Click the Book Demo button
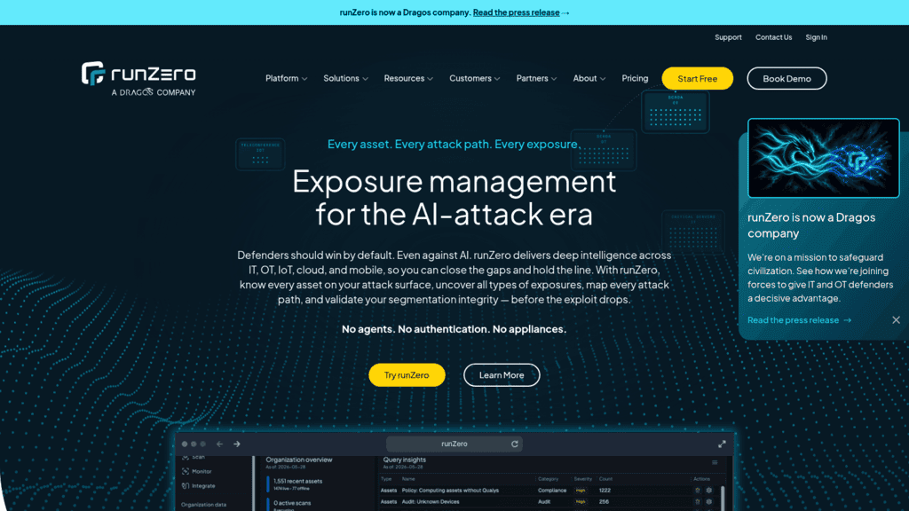Viewport: 909px width, 511px height. [786, 78]
